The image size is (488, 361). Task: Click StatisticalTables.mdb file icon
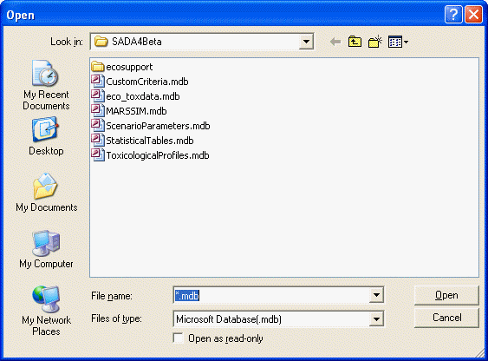[x=97, y=141]
